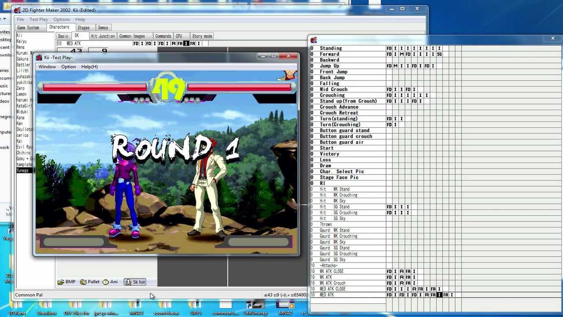563x317 pixels.
Task: Switch to the Basic sub-tab
Action: pyautogui.click(x=63, y=36)
